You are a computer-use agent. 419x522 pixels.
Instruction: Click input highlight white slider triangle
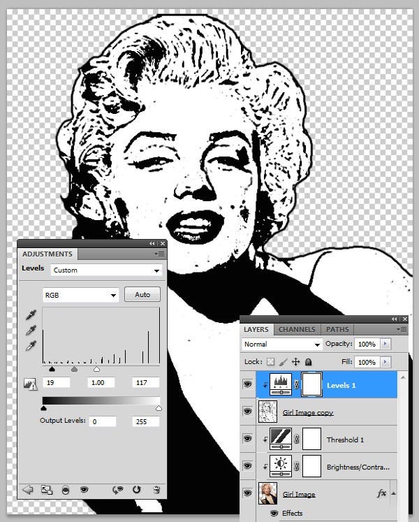click(96, 369)
